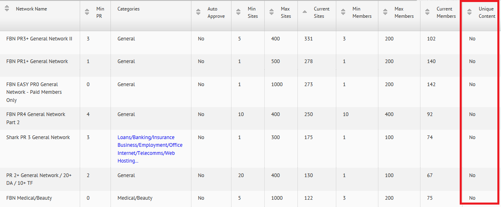
Task: Click sort arrows beside Max Sites
Action: pyautogui.click(x=272, y=12)
